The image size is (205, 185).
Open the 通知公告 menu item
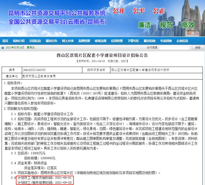tap(51, 41)
